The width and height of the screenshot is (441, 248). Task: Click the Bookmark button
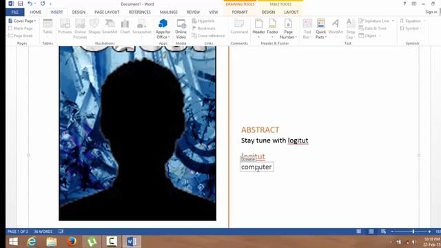tap(204, 28)
